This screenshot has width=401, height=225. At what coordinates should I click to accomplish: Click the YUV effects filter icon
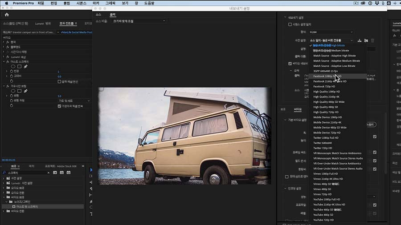[68, 173]
